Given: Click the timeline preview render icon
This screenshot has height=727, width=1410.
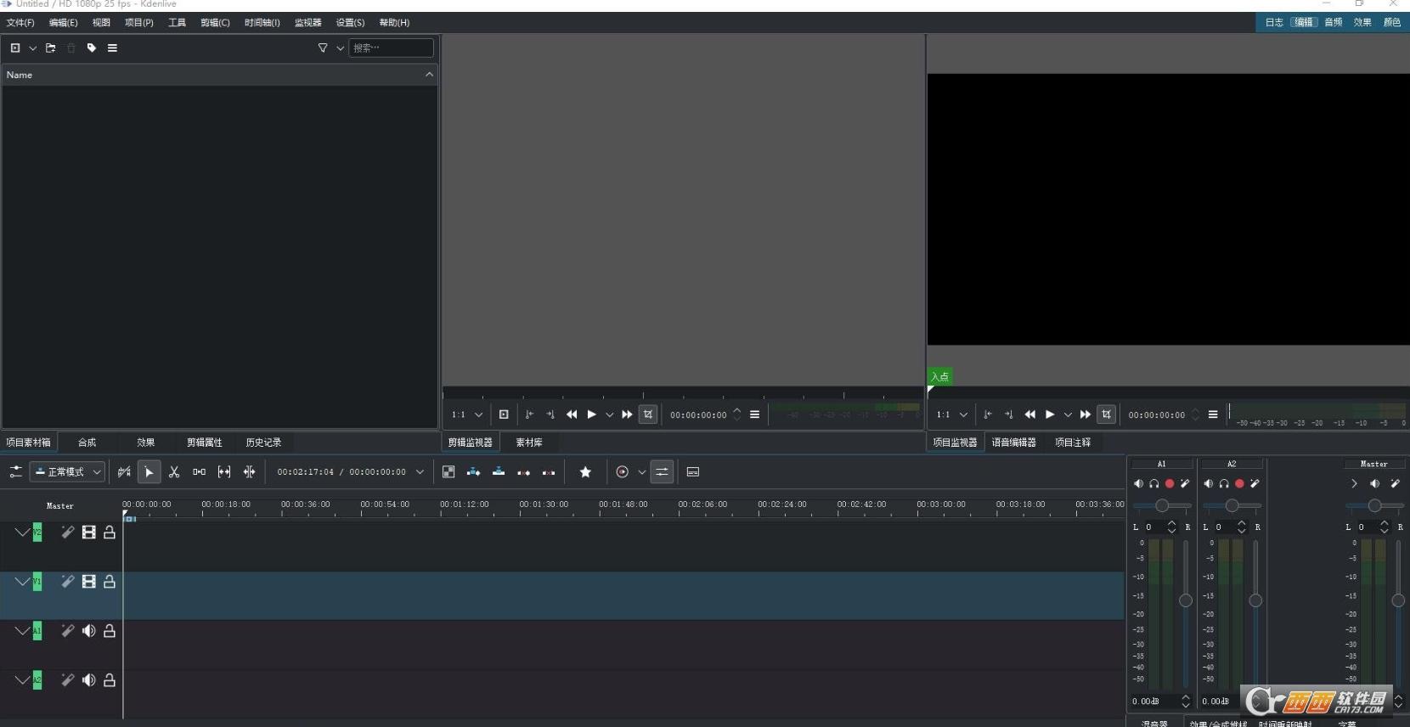Looking at the screenshot, I should tap(623, 472).
